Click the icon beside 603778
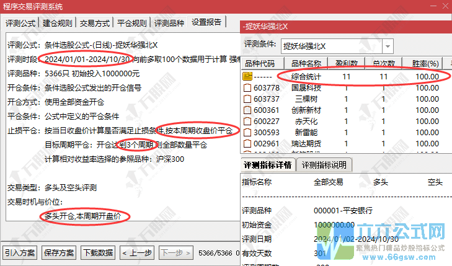This screenshot has width=452, height=266. [x=247, y=87]
